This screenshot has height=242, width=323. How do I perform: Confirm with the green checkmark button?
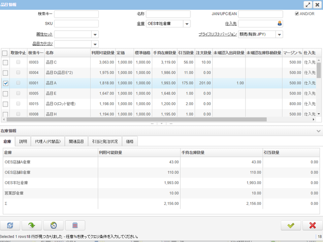click(291, 225)
